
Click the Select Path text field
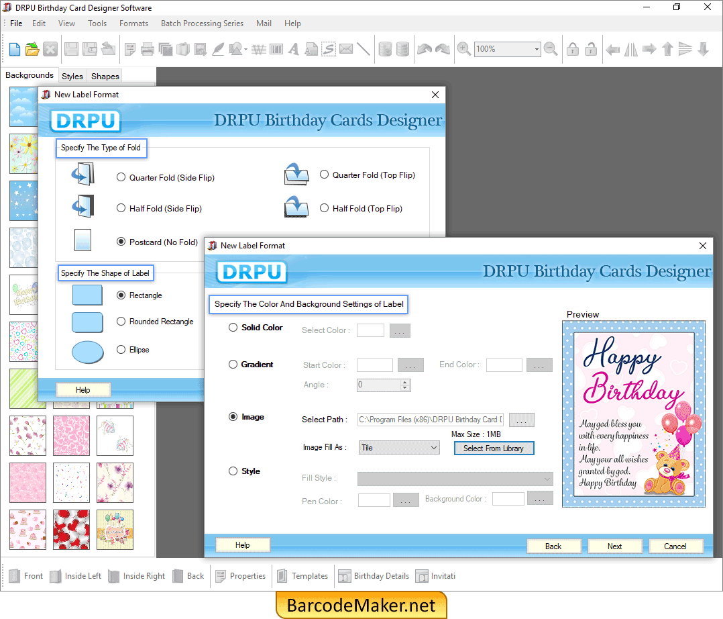pyautogui.click(x=431, y=420)
